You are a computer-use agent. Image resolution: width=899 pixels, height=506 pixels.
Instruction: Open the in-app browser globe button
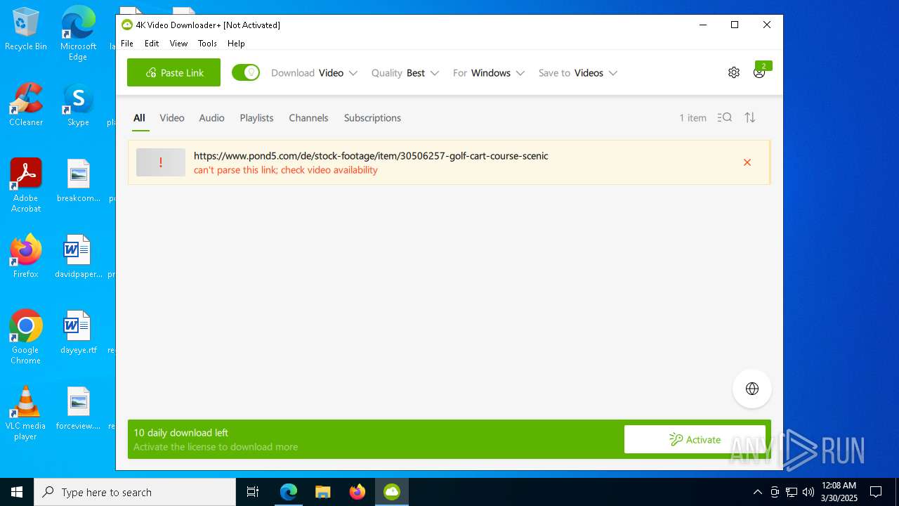click(x=752, y=389)
